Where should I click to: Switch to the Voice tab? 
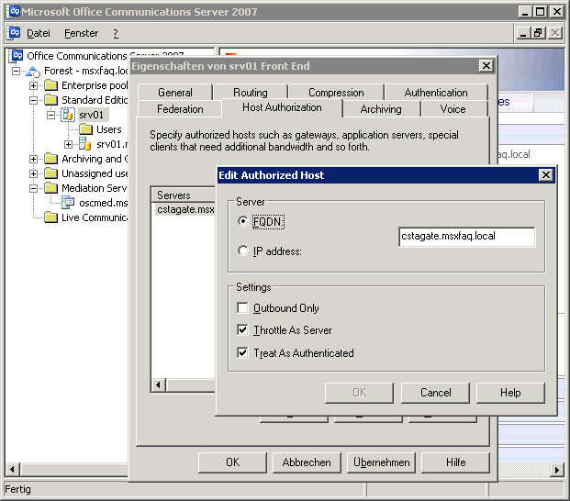coord(453,109)
